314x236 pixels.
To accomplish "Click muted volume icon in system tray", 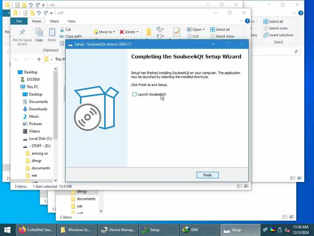I will click(x=287, y=230).
